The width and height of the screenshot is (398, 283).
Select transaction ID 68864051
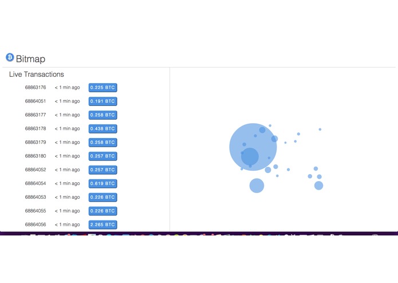click(x=36, y=101)
